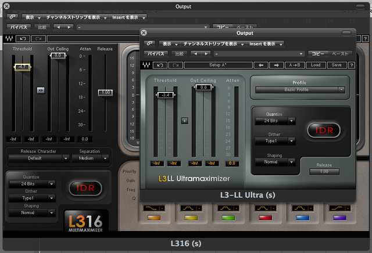Go to previous preset with left arrow in L3-LL

pyautogui.click(x=261, y=65)
